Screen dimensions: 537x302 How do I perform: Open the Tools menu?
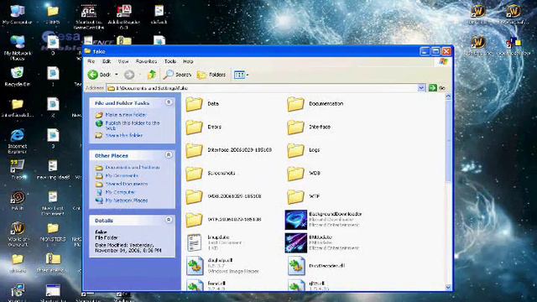[x=169, y=61]
